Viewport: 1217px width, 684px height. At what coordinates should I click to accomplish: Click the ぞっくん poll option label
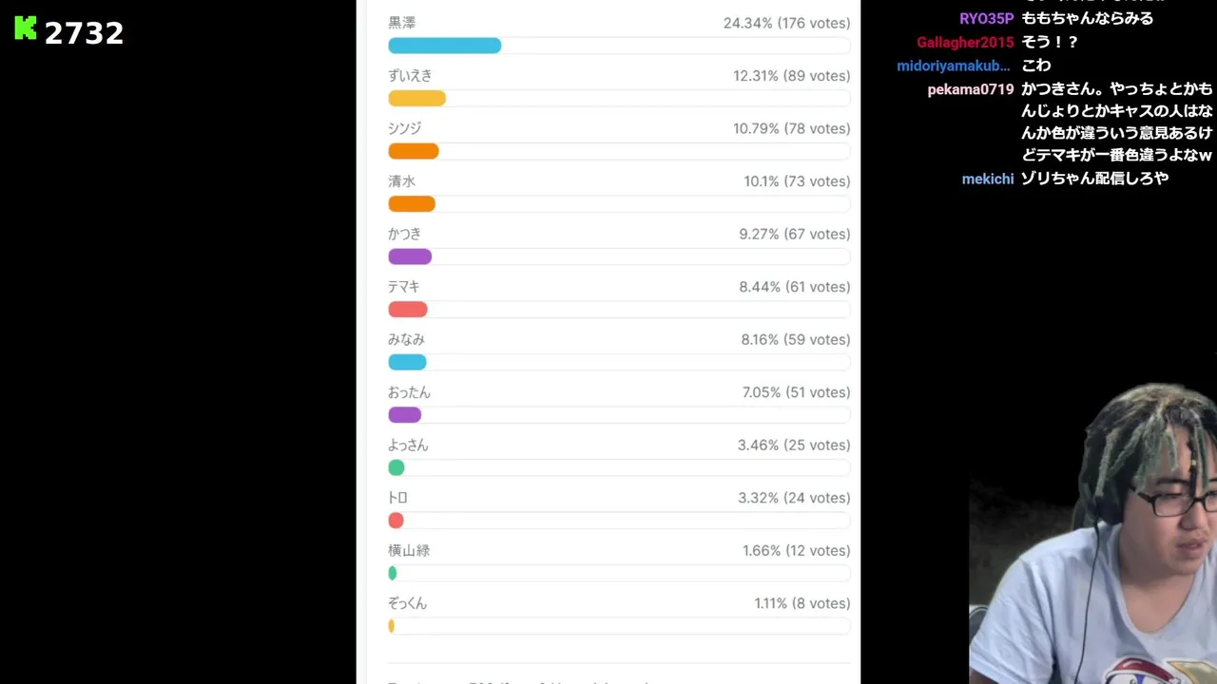point(408,603)
